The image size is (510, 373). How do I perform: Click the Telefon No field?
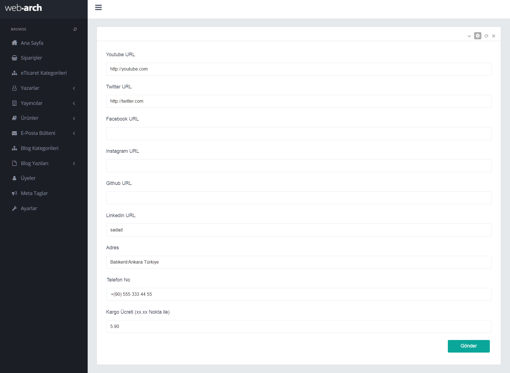pos(299,294)
